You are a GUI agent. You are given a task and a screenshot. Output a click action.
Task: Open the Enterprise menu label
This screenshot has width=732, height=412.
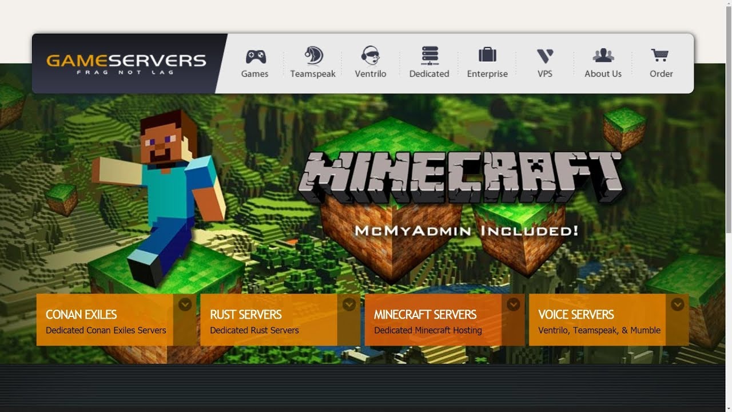click(x=487, y=74)
